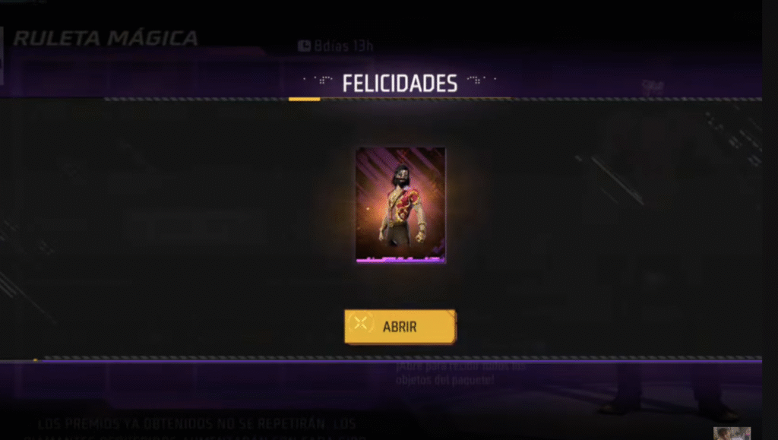This screenshot has height=440, width=778.
Task: Click the clock icon beside 8días 13h
Action: (304, 46)
